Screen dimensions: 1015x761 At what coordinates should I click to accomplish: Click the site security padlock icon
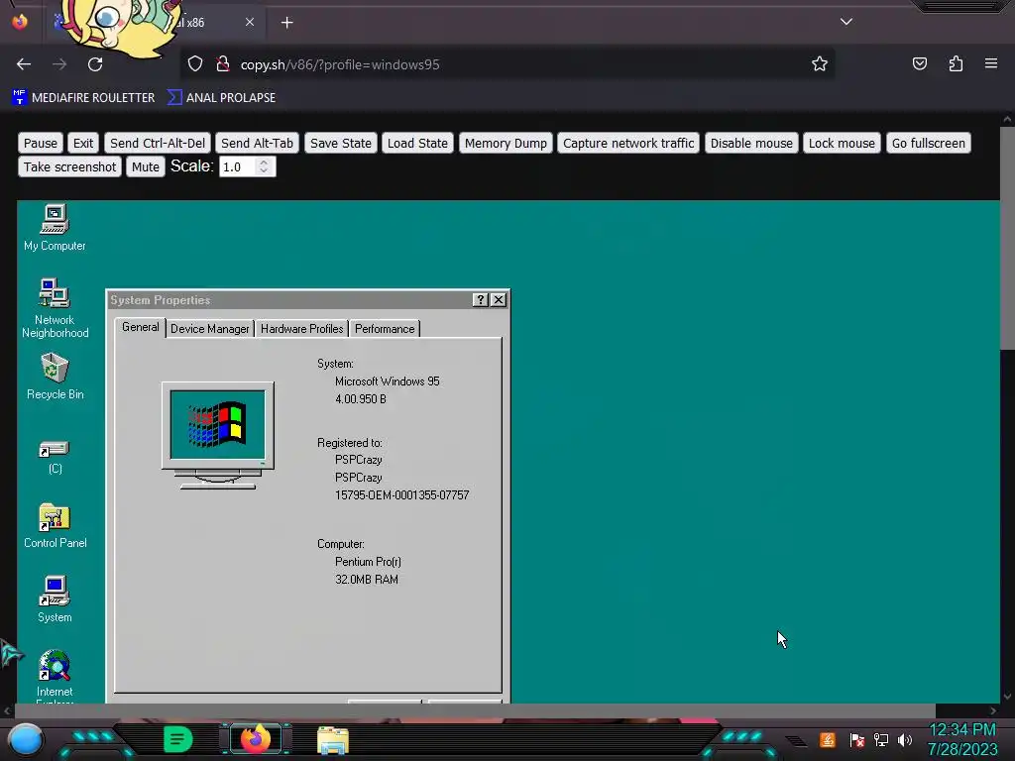223,64
